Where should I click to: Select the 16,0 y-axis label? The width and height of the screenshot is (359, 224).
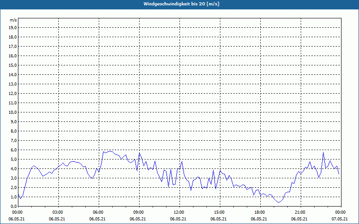click(13, 56)
